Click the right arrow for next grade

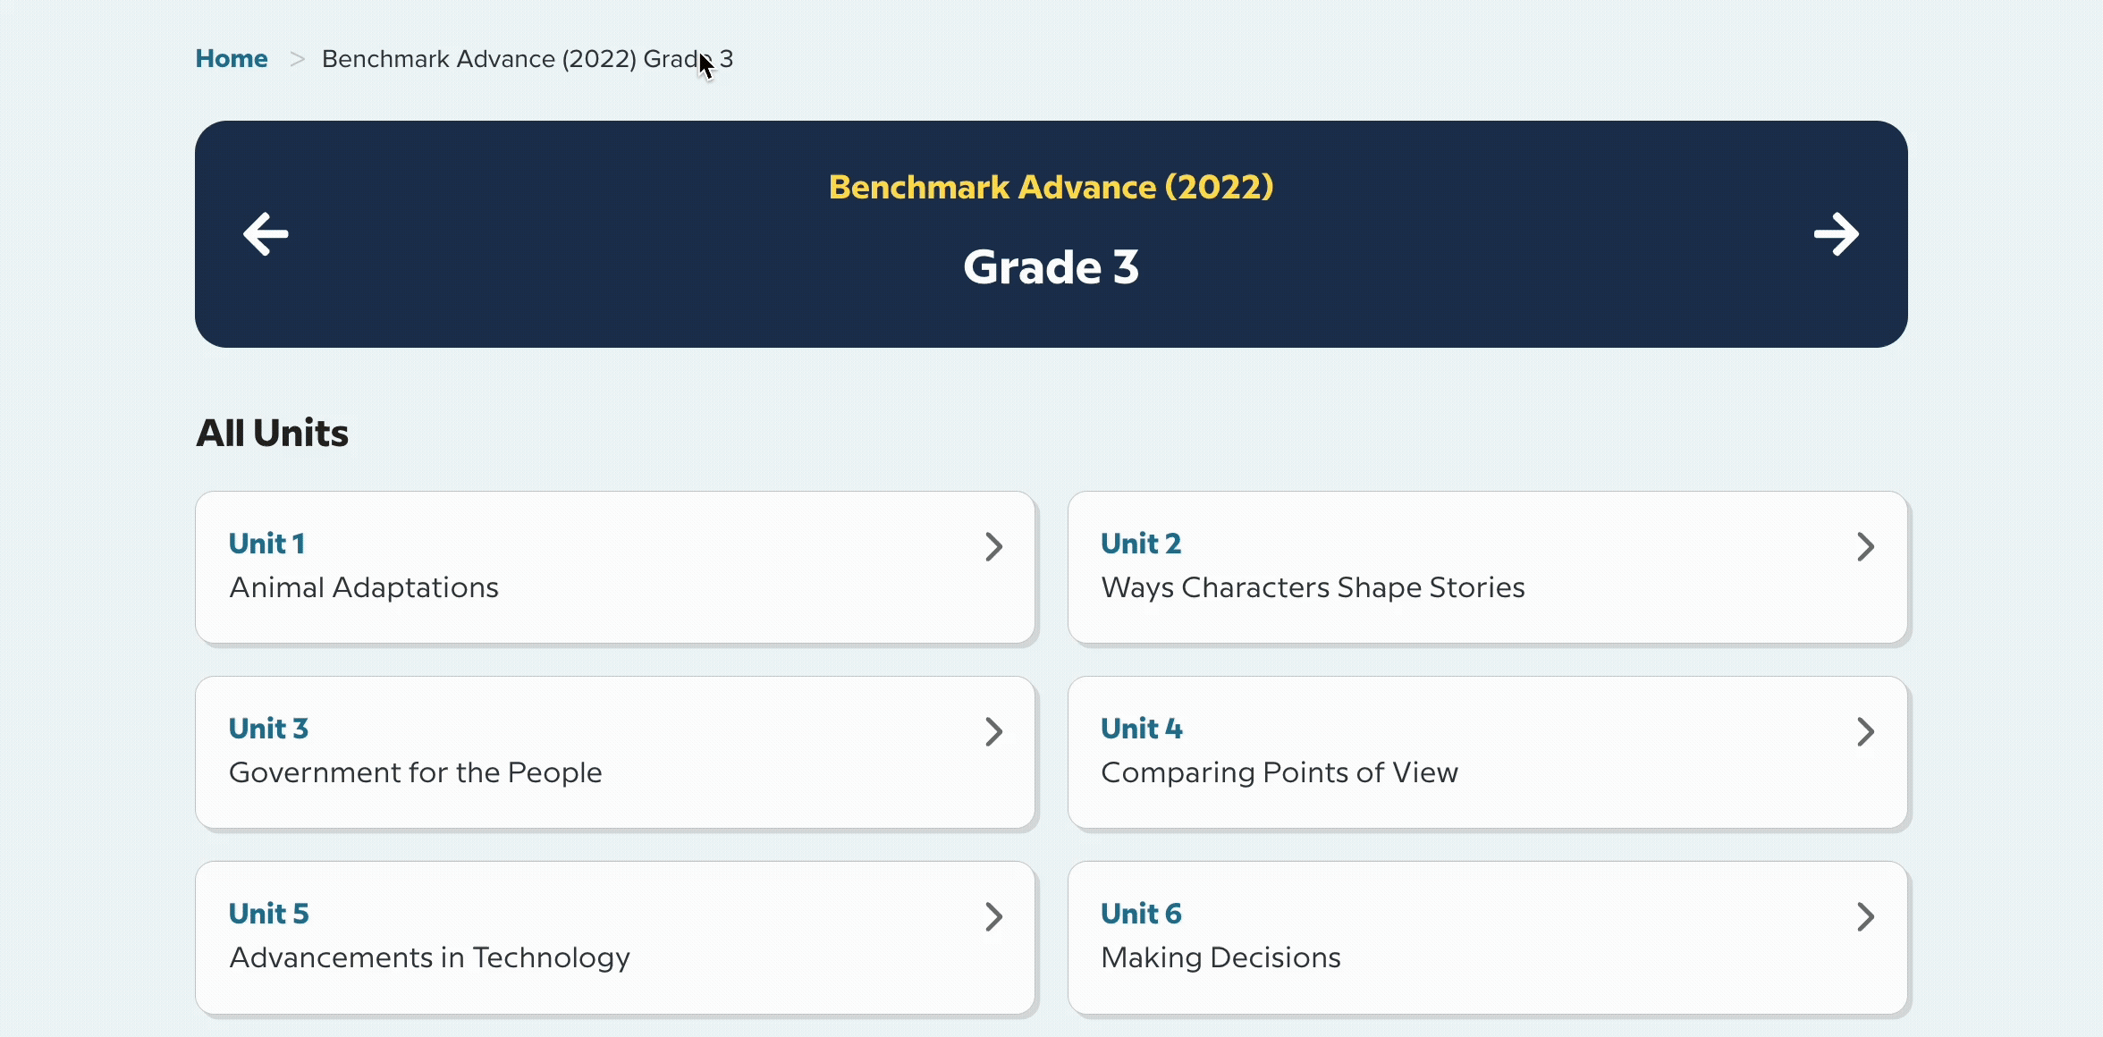click(x=1836, y=234)
